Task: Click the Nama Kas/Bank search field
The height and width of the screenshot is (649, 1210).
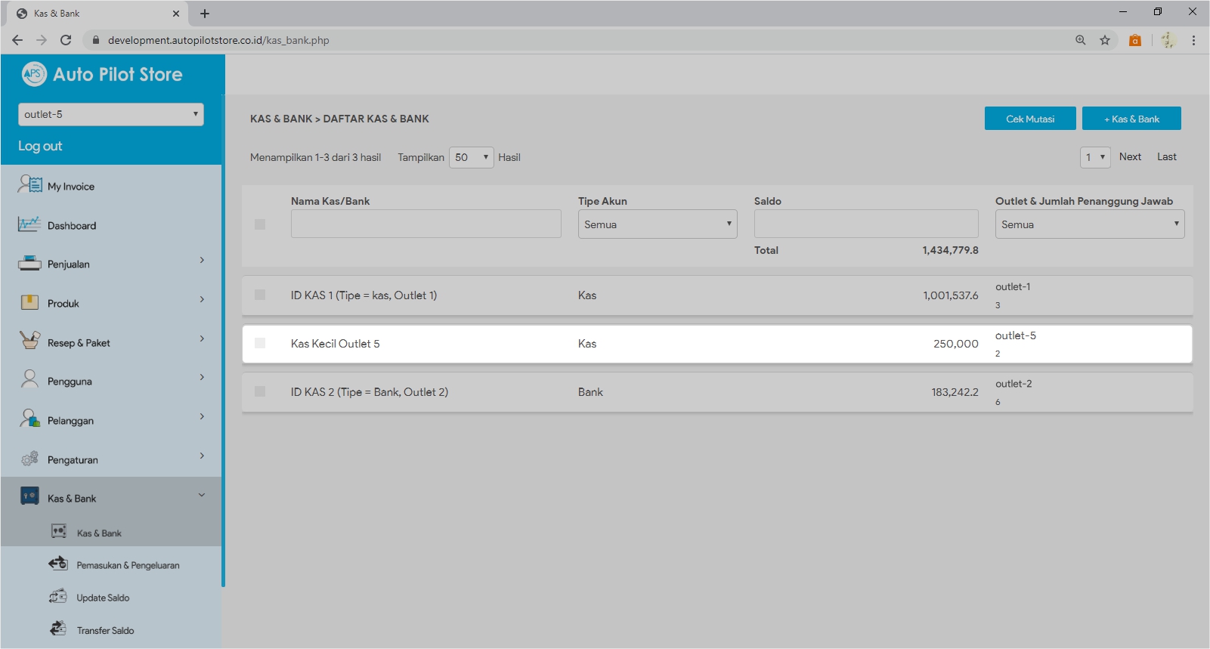Action: pos(426,224)
